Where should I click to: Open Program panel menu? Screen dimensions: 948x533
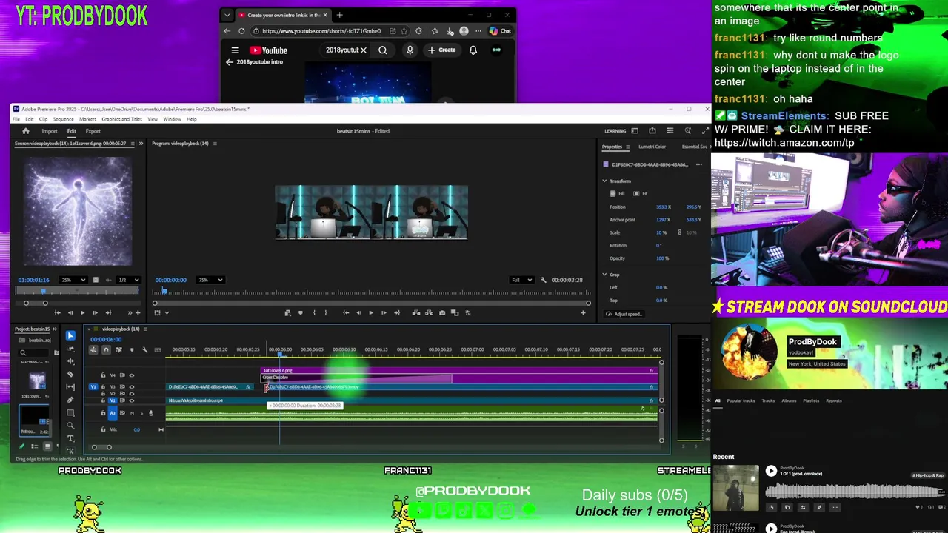[x=215, y=144]
